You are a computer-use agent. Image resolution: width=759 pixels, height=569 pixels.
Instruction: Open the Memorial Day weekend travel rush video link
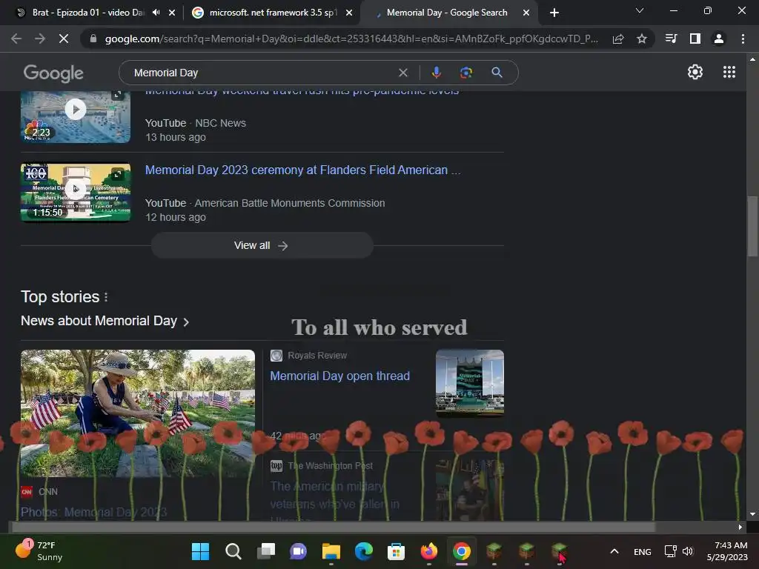click(x=302, y=93)
